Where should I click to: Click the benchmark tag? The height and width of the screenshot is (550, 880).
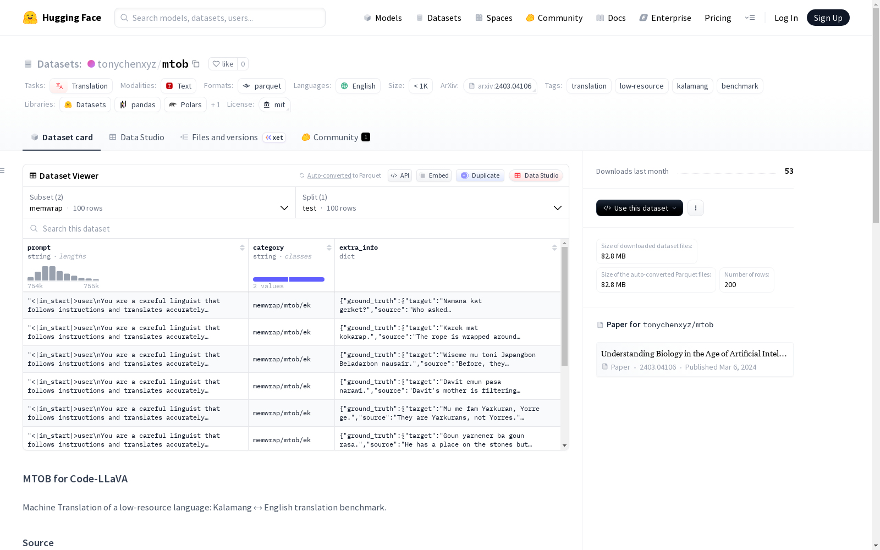pyautogui.click(x=740, y=86)
